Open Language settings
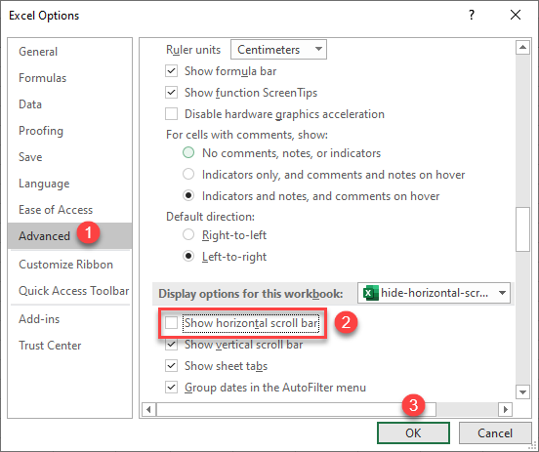539x452 pixels. (69, 184)
